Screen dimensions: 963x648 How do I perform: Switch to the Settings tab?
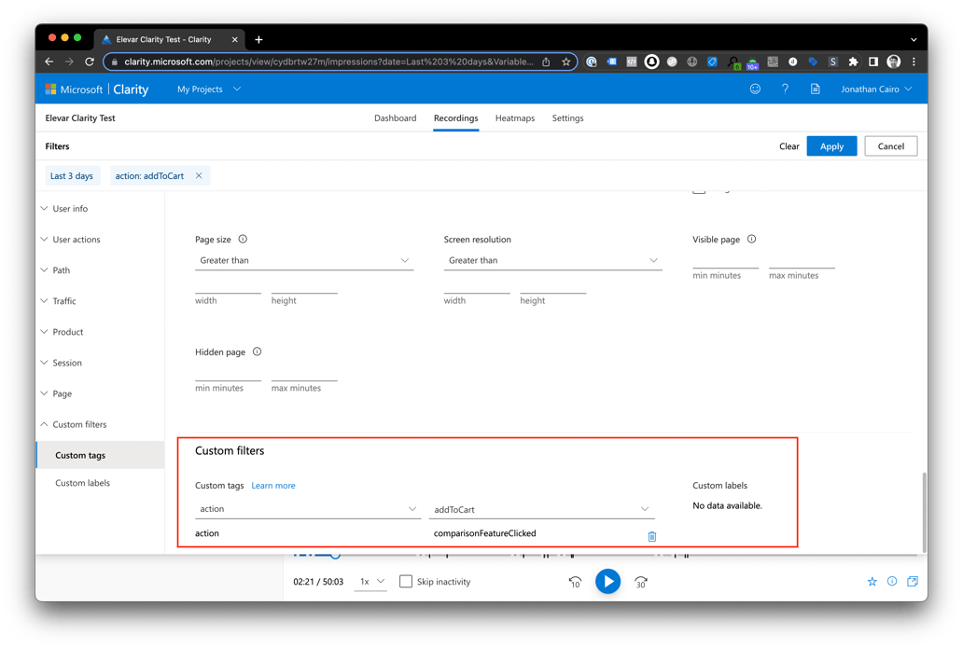point(567,117)
